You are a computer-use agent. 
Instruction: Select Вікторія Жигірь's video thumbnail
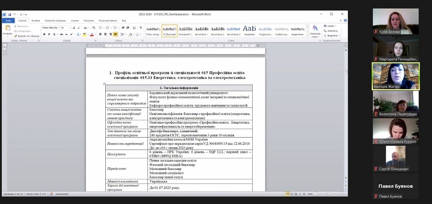(396, 76)
